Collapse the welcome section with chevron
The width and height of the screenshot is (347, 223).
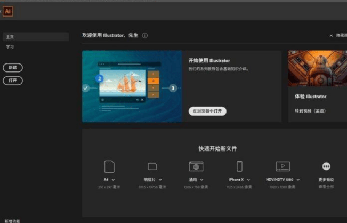tap(331, 35)
